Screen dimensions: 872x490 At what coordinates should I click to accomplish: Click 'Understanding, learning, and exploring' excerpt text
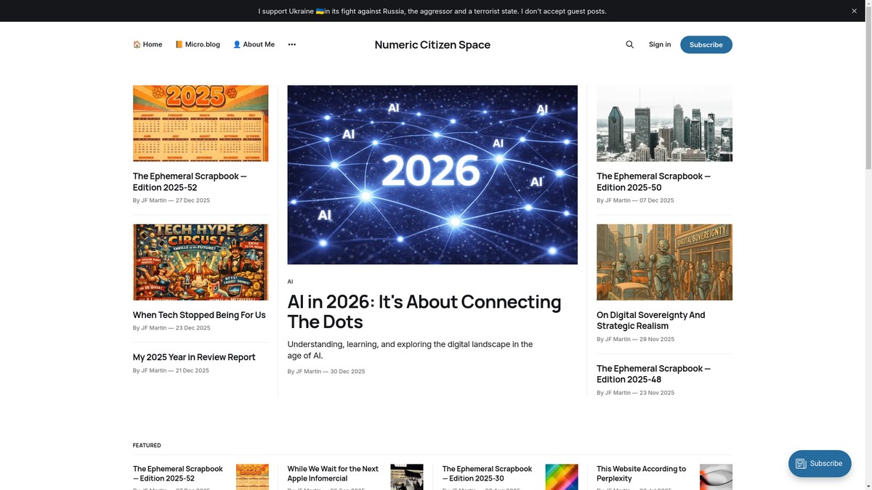pyautogui.click(x=410, y=350)
